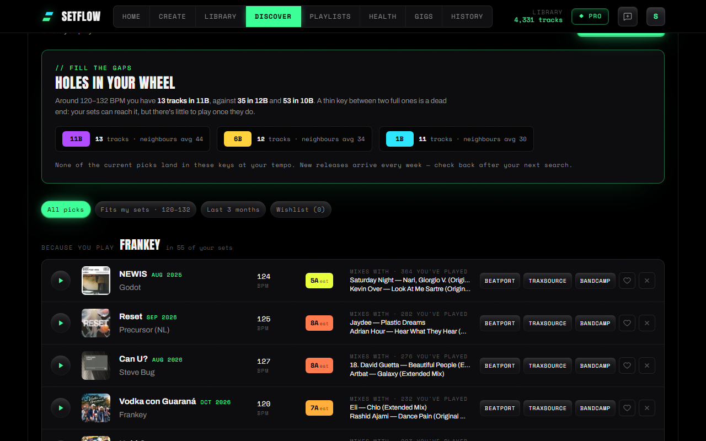Play the NEWIS track preview
Screen dimensions: 706x441
click(x=61, y=281)
